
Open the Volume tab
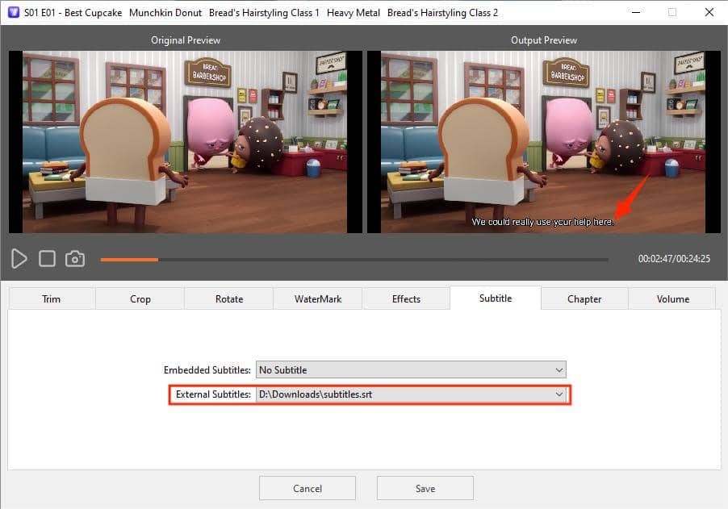coord(672,298)
